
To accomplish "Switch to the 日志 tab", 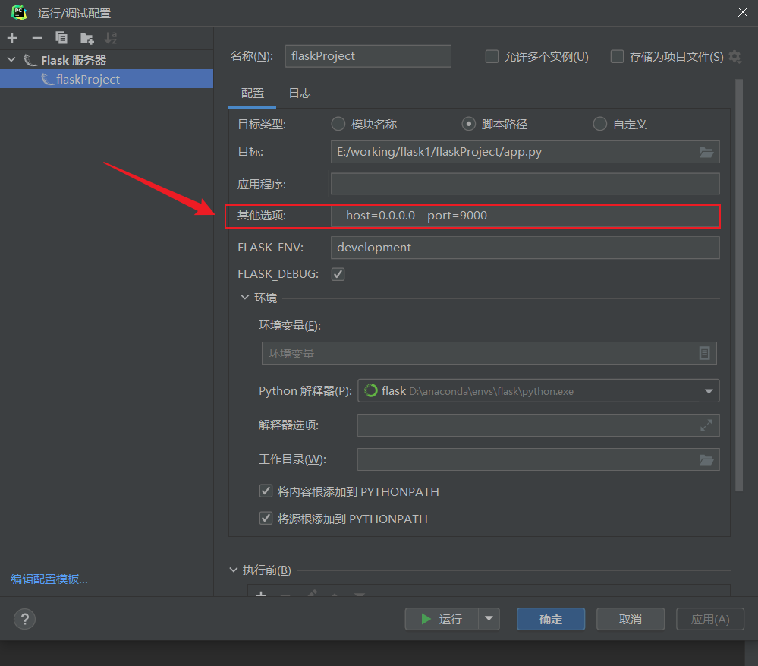I will click(x=300, y=93).
